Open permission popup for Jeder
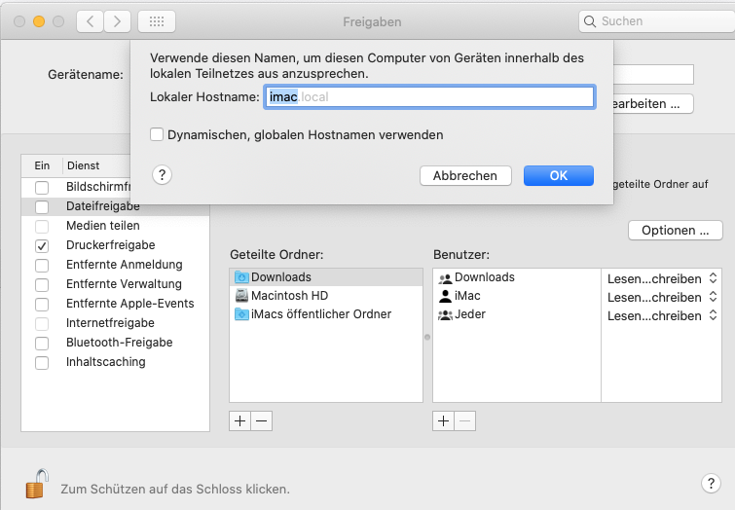 (662, 315)
